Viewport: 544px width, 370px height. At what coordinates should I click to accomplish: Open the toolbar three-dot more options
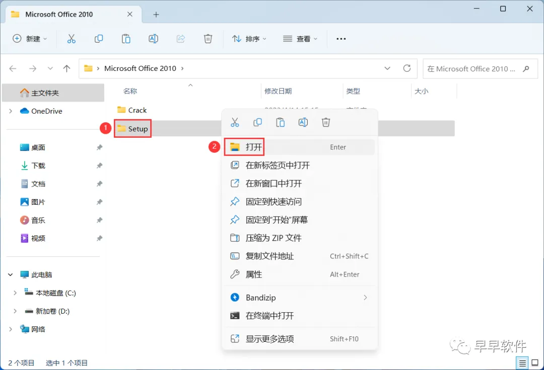coord(341,39)
